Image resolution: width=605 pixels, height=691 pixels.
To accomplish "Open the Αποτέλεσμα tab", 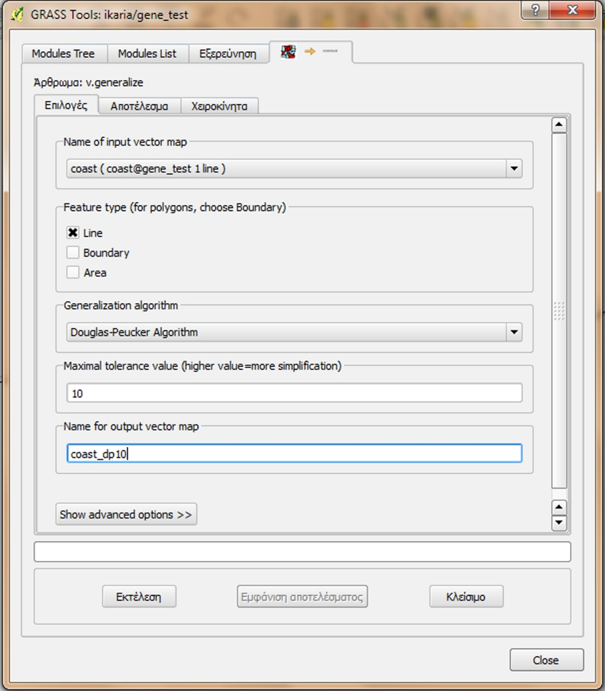I will point(140,106).
